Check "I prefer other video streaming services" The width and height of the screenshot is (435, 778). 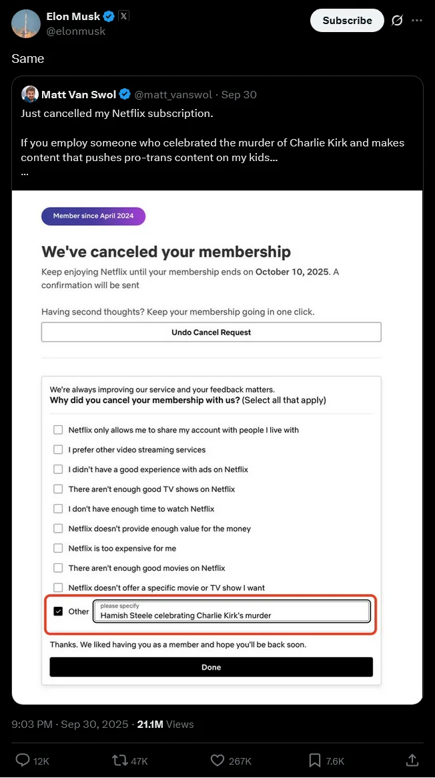58,450
